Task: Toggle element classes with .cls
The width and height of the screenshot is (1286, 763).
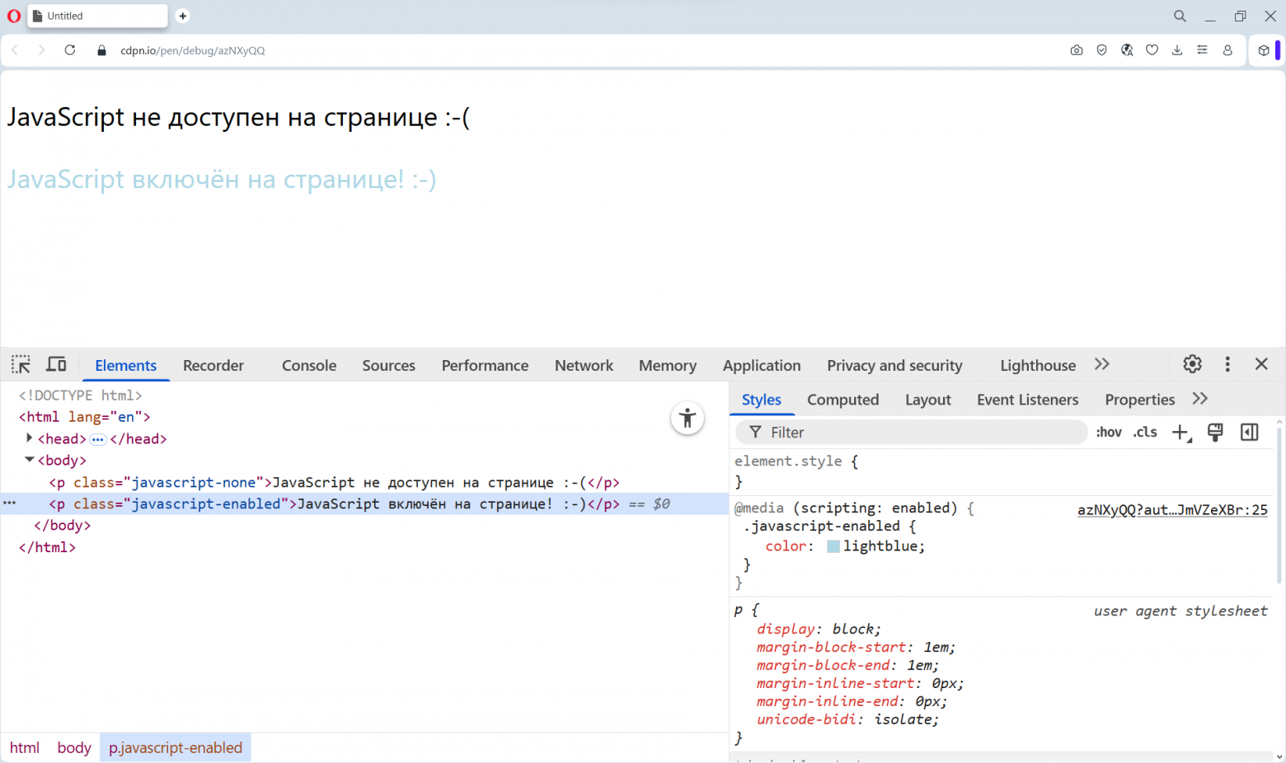Action: click(x=1145, y=432)
